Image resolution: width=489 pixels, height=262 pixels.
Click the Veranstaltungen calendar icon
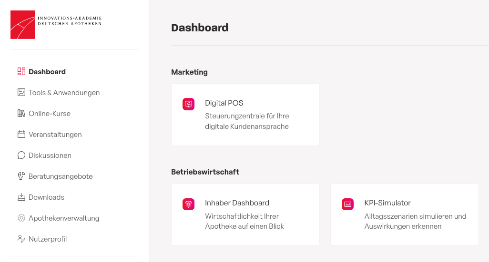(21, 135)
